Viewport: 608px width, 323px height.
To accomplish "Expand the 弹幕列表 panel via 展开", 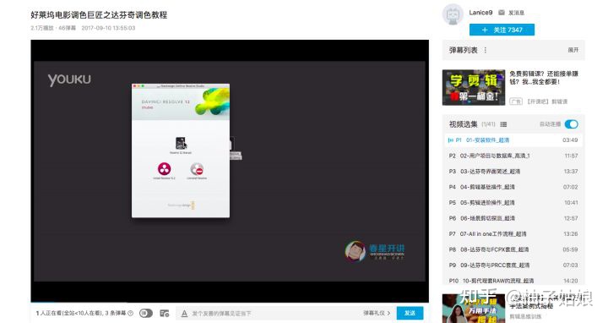I will 573,50.
